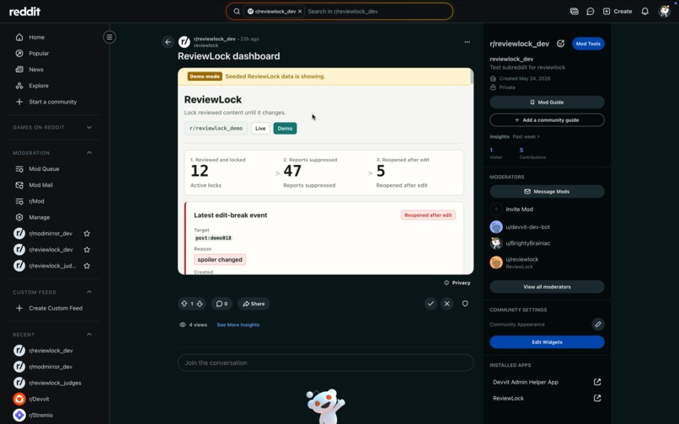Expand the Games on Reddit section
679x424 pixels.
89,127
